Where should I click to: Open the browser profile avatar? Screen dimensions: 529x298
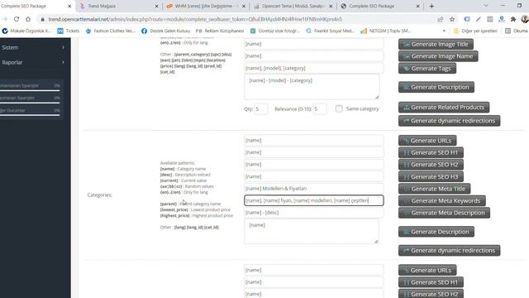click(x=525, y=19)
